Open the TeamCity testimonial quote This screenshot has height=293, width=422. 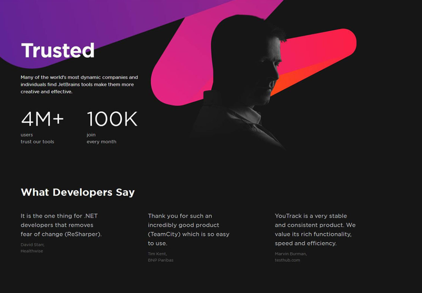188,229
